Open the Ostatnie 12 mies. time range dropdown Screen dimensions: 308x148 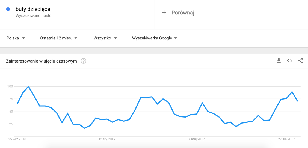[59, 38]
